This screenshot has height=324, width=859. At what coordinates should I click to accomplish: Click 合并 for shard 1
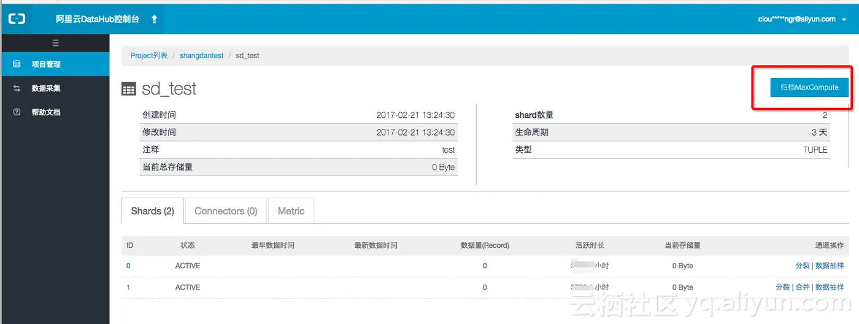(x=803, y=287)
